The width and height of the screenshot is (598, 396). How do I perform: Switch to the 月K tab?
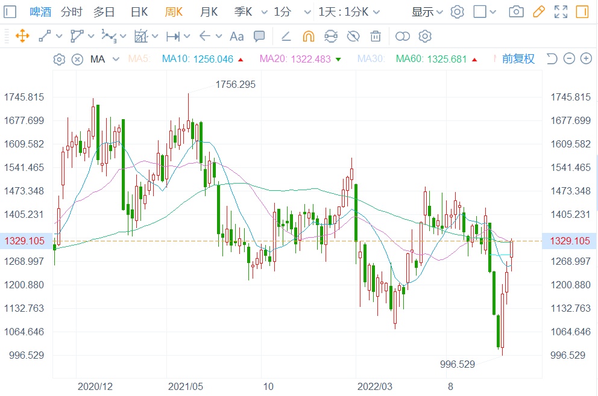[x=209, y=11]
